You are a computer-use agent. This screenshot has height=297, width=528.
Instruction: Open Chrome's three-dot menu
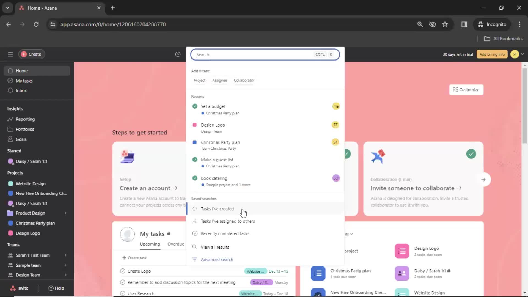click(x=519, y=24)
